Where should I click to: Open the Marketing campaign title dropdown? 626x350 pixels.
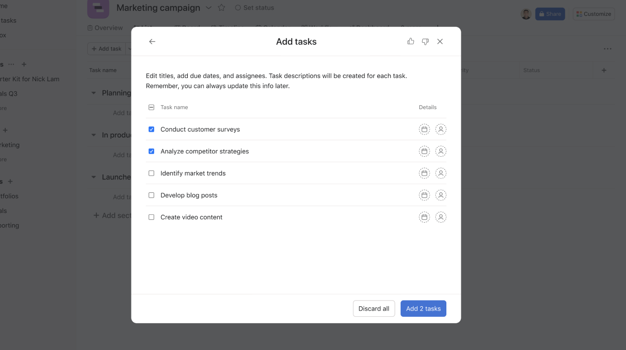click(209, 8)
